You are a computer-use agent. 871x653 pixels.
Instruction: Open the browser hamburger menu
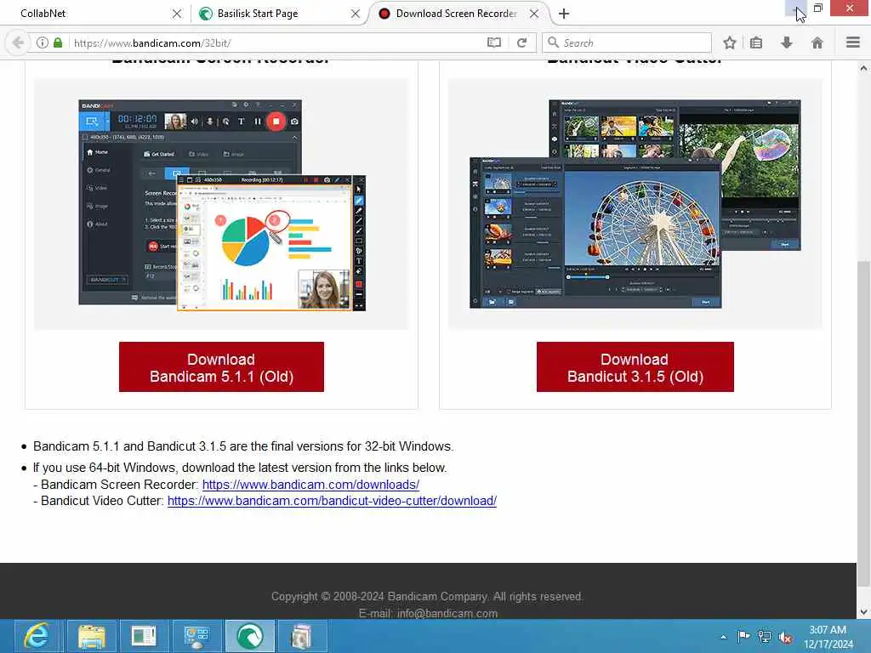[x=853, y=43]
